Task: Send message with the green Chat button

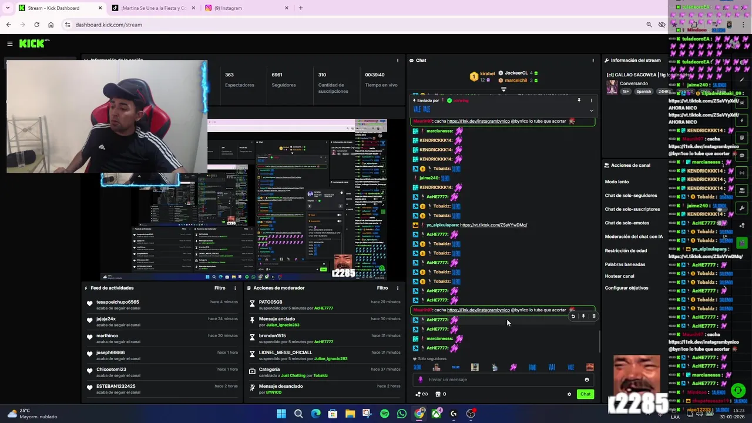Action: coord(585,394)
